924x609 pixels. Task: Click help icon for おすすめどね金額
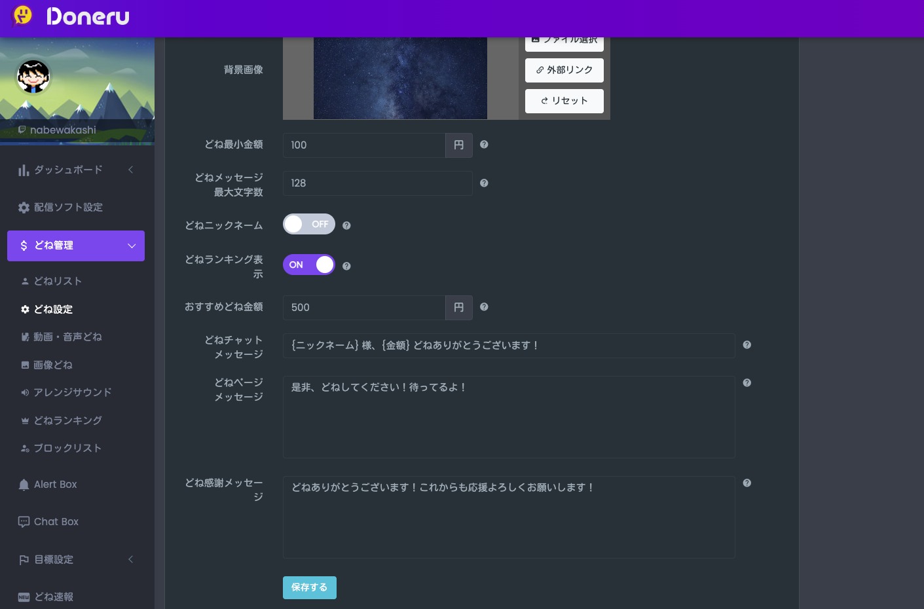484,307
